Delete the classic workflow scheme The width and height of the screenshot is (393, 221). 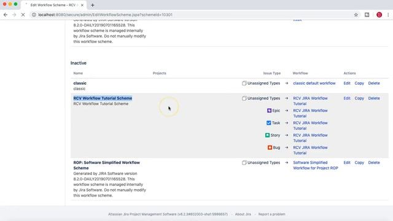pyautogui.click(x=374, y=83)
